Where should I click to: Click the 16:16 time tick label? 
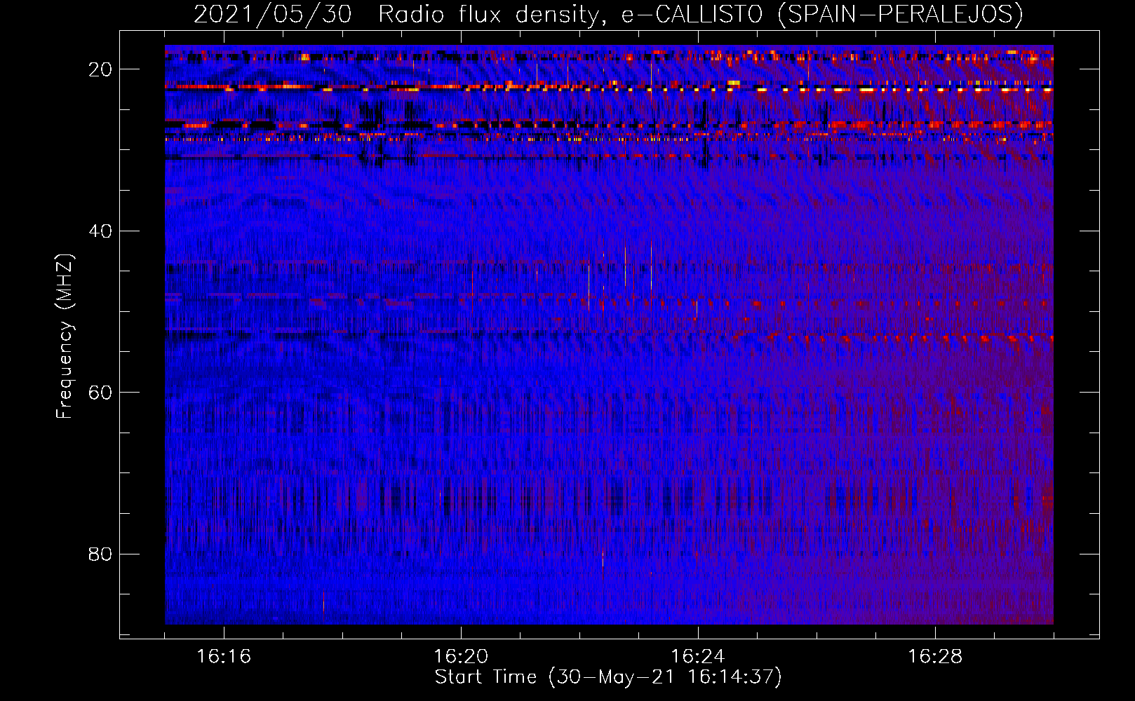coord(224,656)
